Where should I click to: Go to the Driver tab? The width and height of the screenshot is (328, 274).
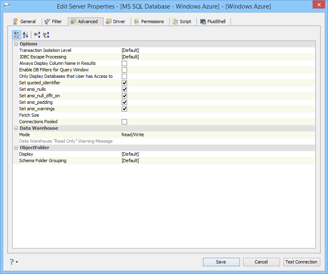click(115, 21)
